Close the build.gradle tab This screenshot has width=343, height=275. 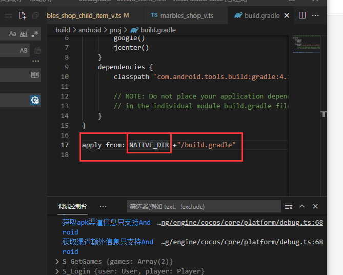pyautogui.click(x=287, y=15)
